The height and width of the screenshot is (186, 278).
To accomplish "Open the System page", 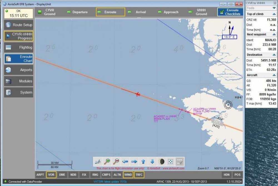I will pyautogui.click(x=19, y=92).
